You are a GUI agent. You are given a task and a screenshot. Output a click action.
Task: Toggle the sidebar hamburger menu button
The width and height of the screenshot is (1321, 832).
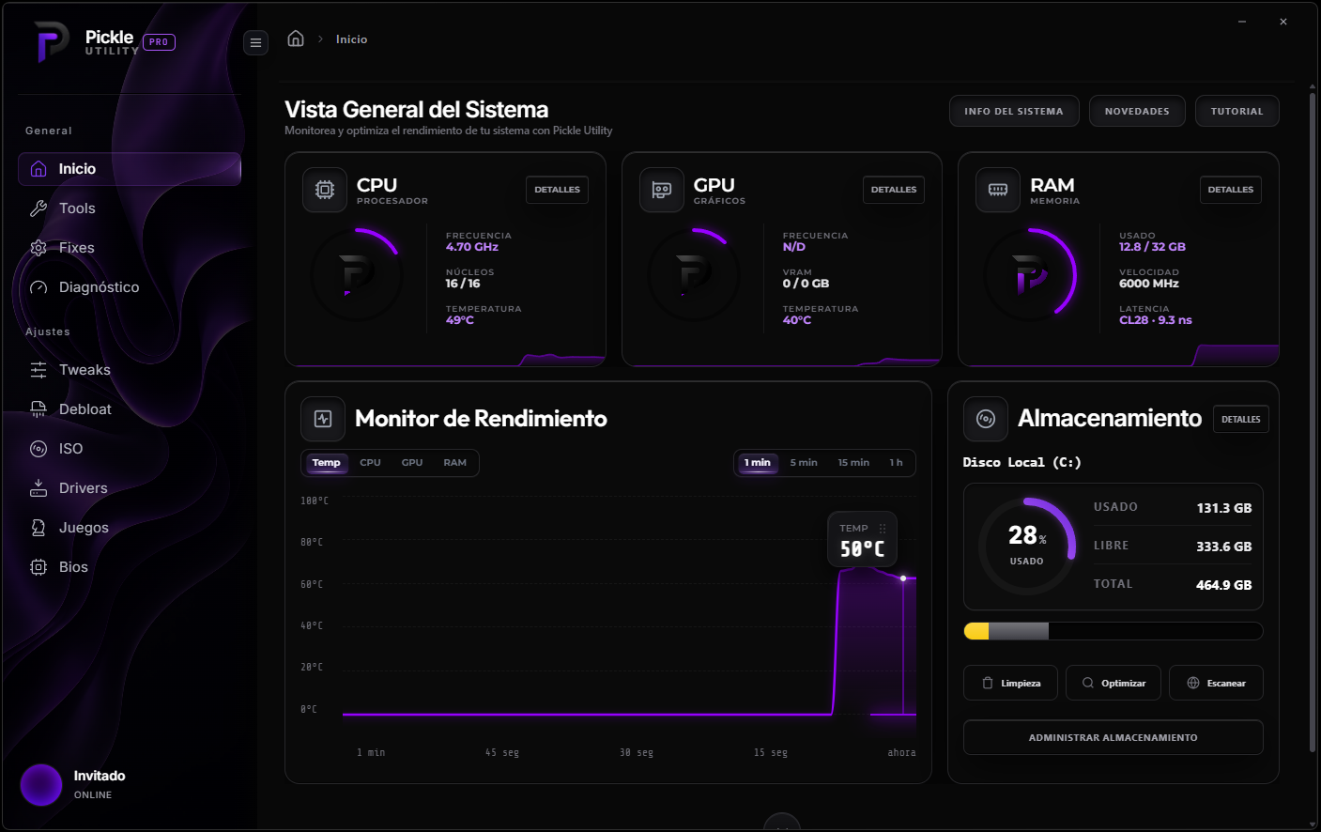coord(255,42)
